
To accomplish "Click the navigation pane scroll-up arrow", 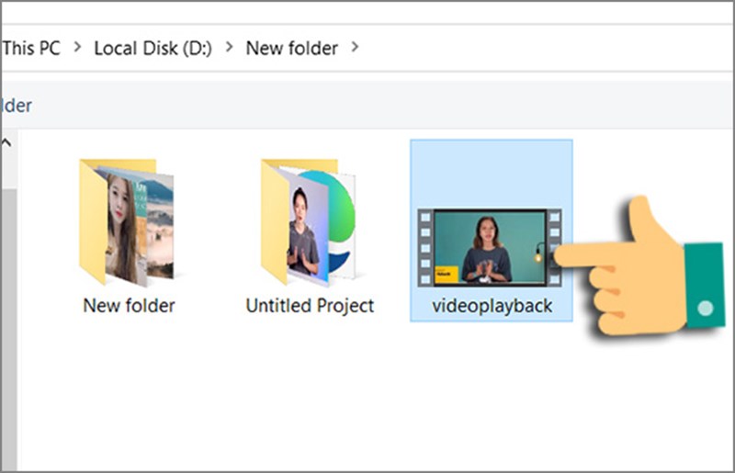I will (x=6, y=143).
